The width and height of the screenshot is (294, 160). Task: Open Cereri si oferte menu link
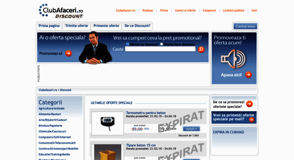[x=185, y=11]
